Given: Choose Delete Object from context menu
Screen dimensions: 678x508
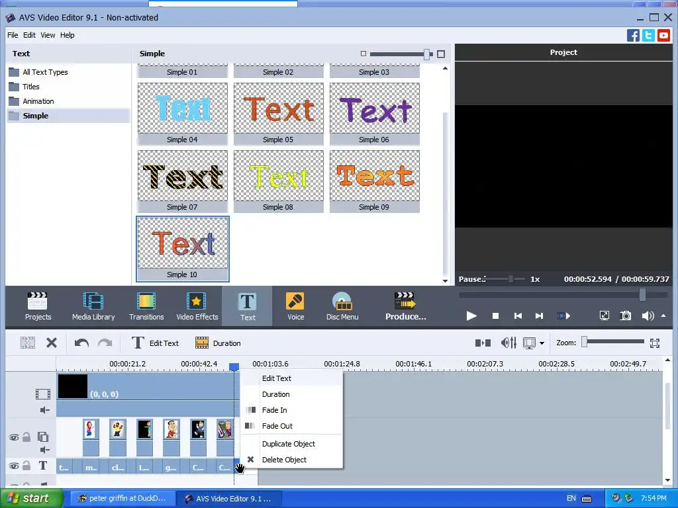Looking at the screenshot, I should pyautogui.click(x=291, y=460).
